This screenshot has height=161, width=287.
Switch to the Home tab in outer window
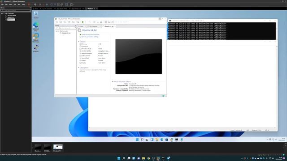(x=36, y=8)
